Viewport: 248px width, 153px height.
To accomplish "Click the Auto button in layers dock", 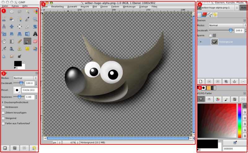I will [243, 8].
